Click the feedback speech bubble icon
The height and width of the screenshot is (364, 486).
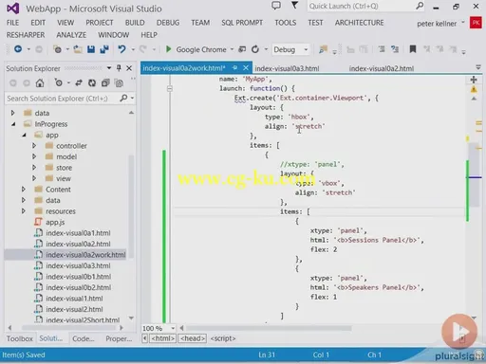coord(276,6)
